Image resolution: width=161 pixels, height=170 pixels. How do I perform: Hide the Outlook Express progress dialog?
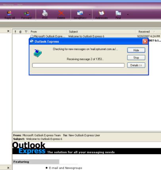coord(136,50)
